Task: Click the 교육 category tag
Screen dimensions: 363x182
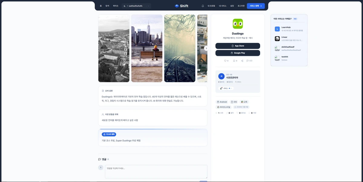Action: [x=244, y=102]
